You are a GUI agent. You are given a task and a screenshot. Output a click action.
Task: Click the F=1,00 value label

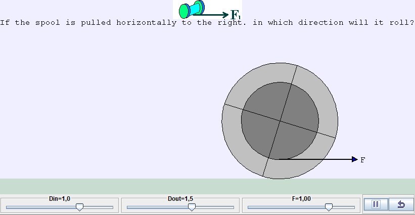(301, 199)
